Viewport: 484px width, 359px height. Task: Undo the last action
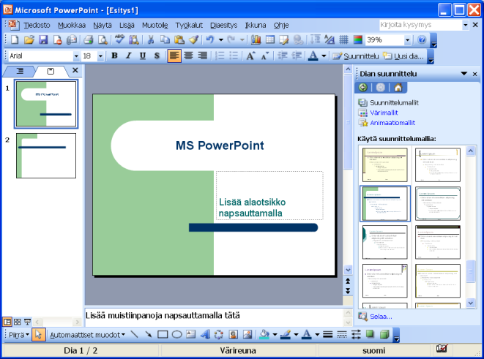(210, 39)
